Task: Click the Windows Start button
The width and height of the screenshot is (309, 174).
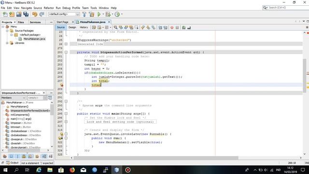Action: [x=5, y=170]
